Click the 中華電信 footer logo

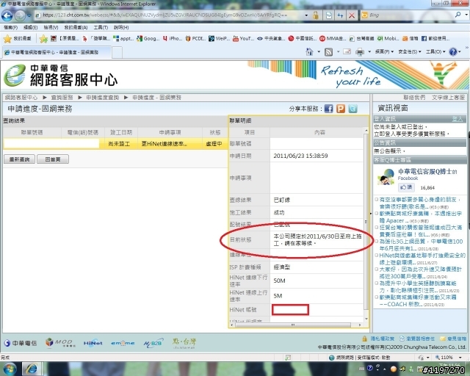pos(21,343)
